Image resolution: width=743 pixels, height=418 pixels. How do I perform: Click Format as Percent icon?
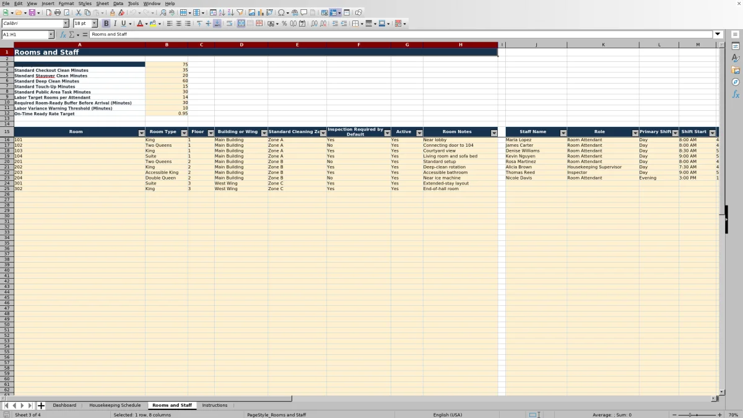click(x=284, y=24)
